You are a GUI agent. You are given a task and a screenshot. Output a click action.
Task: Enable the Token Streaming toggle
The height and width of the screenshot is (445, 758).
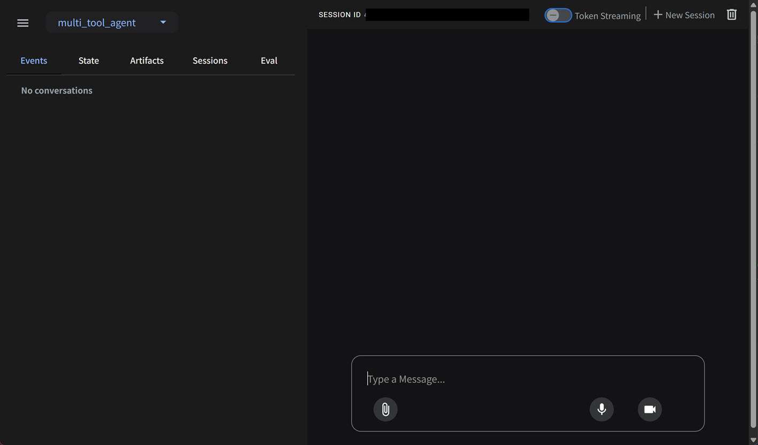pyautogui.click(x=558, y=15)
